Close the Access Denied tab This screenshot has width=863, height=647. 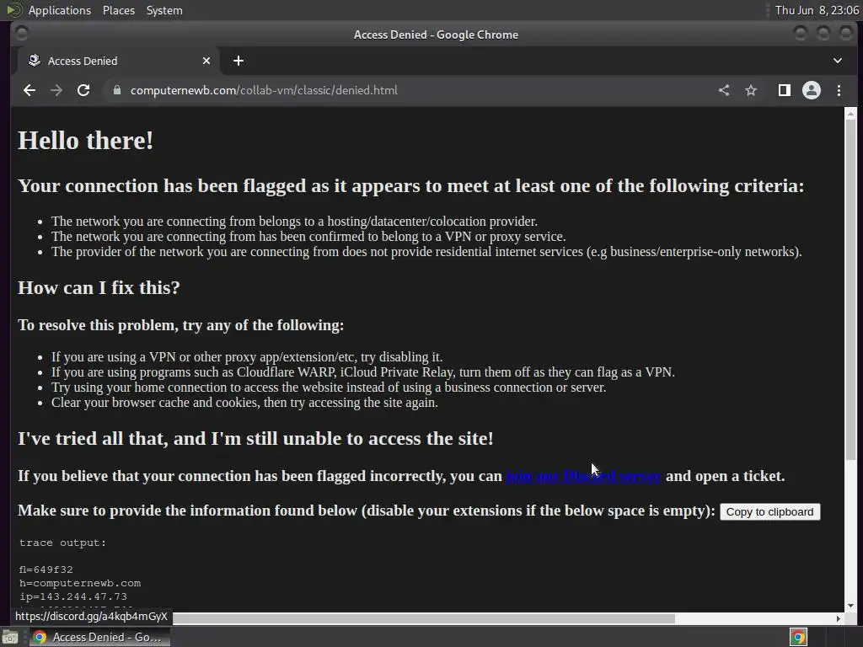pos(206,61)
